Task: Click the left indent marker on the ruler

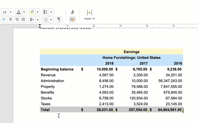Action: coord(40,26)
